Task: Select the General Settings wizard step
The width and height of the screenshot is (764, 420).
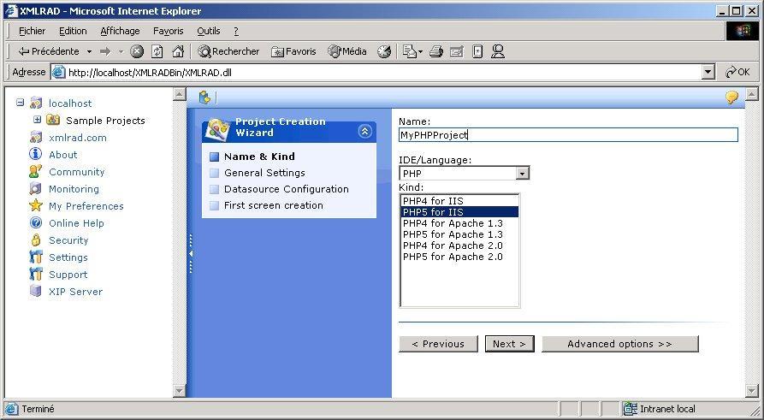Action: (264, 173)
